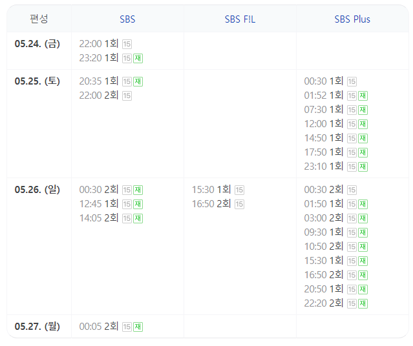Click the SBS Plus 00:30 1회 entry
Screen dimensions: 413x346
[324, 81]
